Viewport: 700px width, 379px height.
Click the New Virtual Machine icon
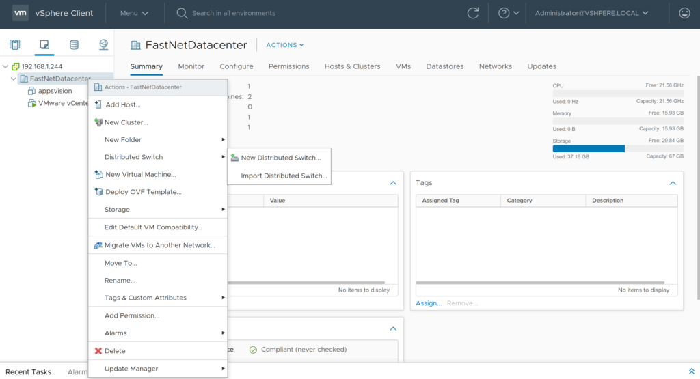(x=98, y=174)
